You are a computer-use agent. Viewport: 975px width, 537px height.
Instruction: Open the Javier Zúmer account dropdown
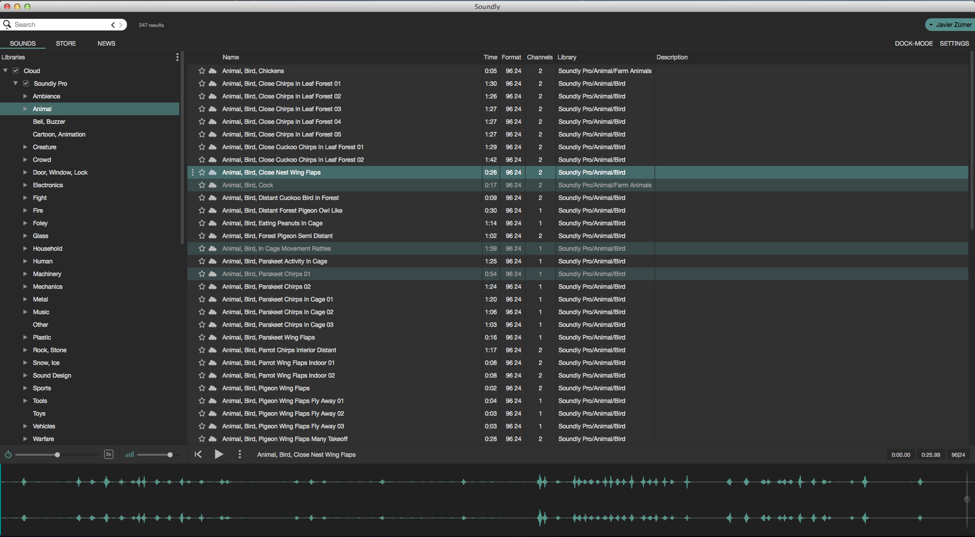pyautogui.click(x=949, y=25)
